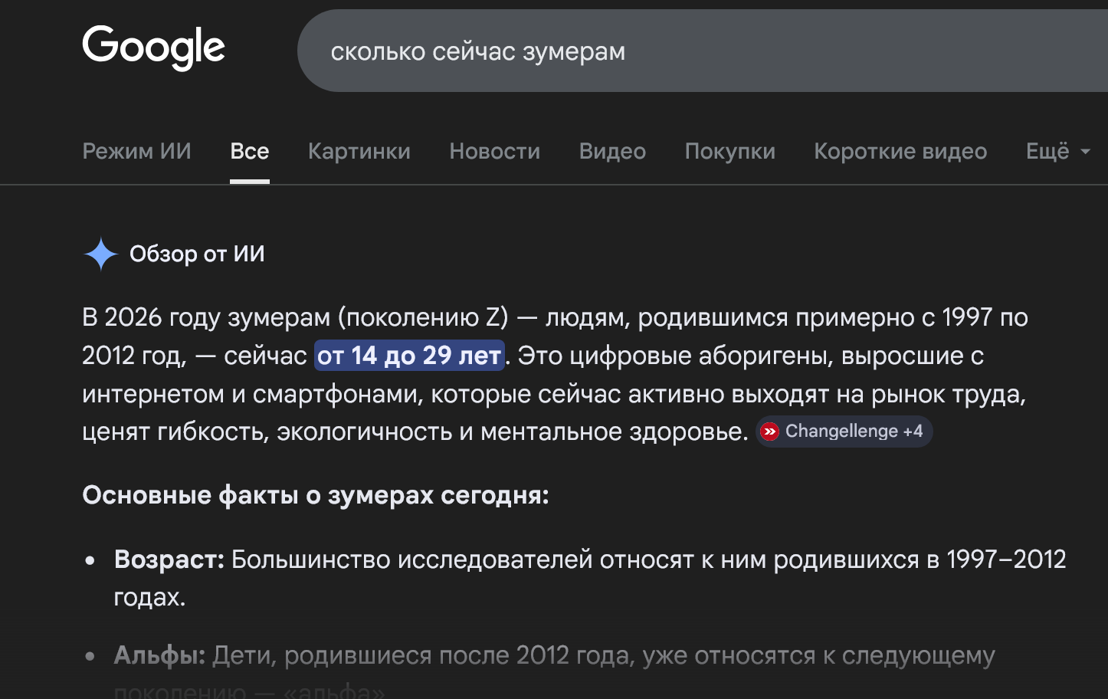The height and width of the screenshot is (699, 1108).
Task: Click the bold «Альфы:» label
Action: point(159,655)
